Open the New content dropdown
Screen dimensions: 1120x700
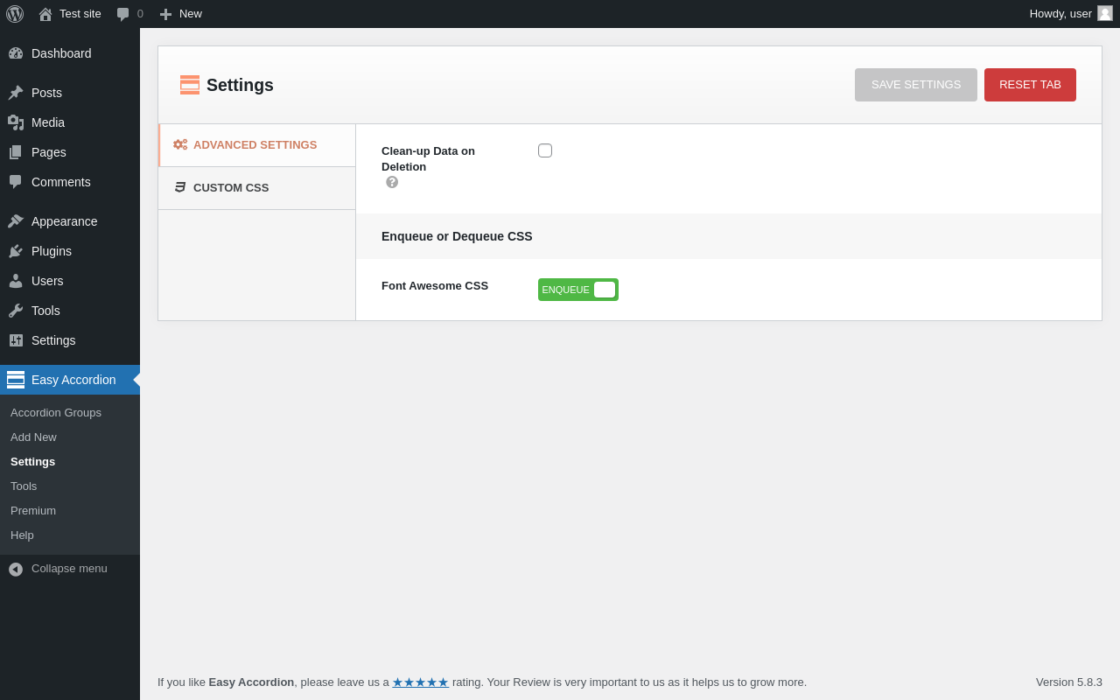click(x=180, y=14)
